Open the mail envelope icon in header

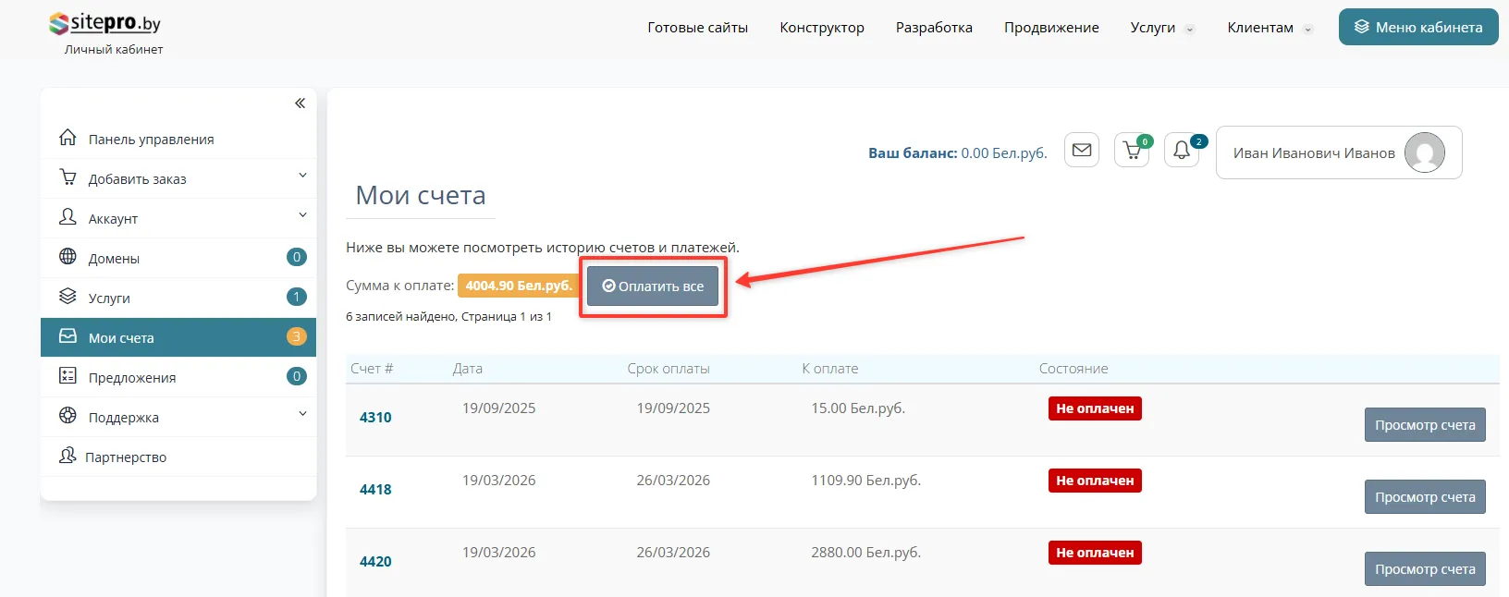tap(1081, 150)
